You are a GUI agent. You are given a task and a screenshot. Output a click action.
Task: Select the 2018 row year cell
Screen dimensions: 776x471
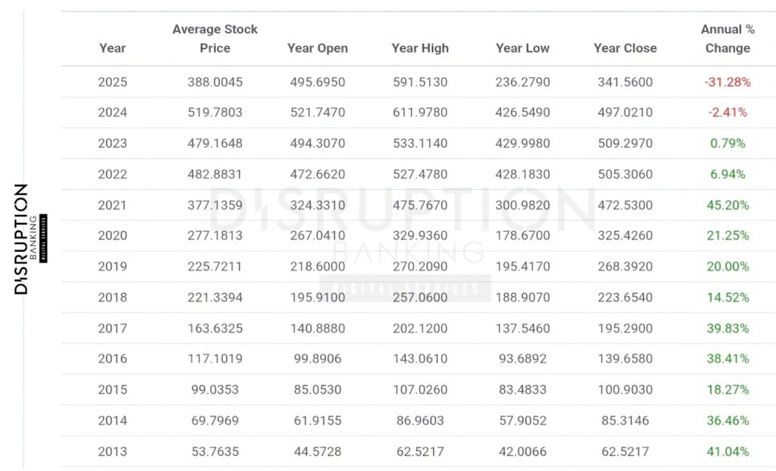point(113,298)
